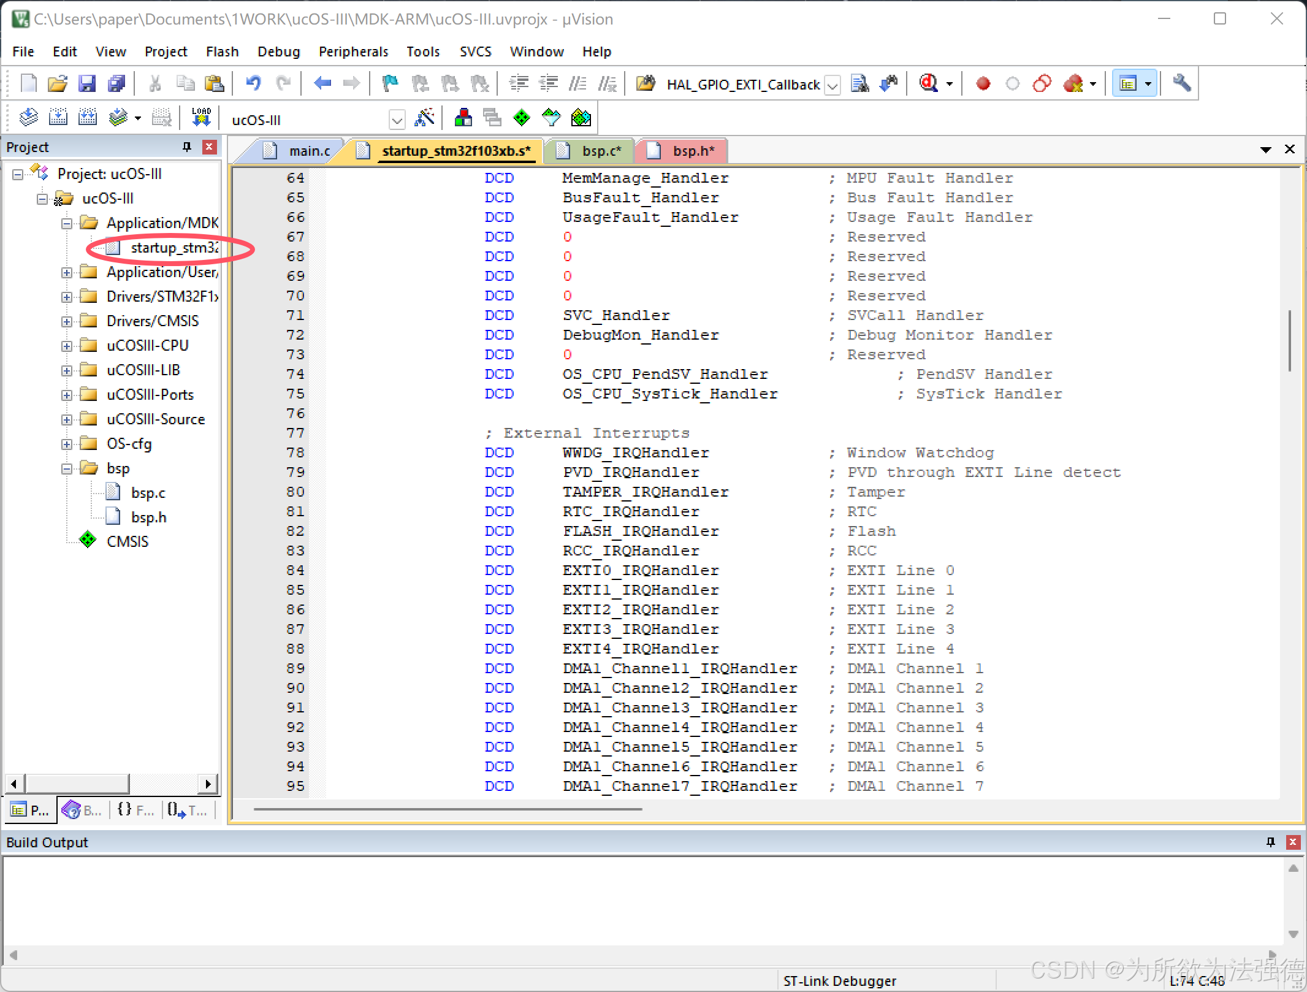This screenshot has width=1307, height=992.
Task: Comment out the selected lines
Action: click(x=578, y=83)
